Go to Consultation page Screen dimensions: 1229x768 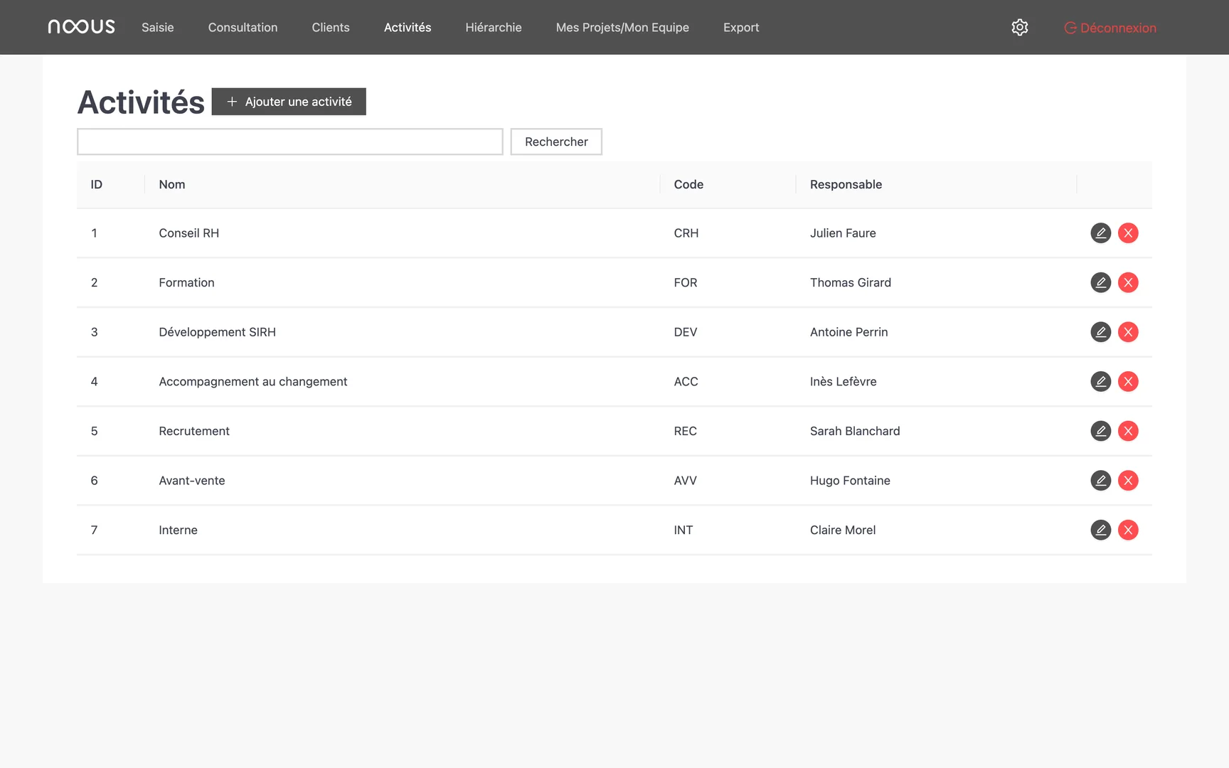point(243,27)
